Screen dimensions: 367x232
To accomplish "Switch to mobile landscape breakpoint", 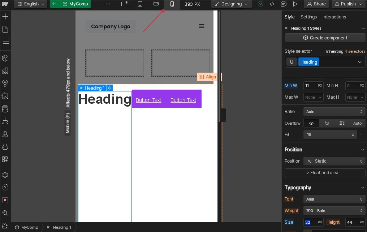I will coord(156,4).
